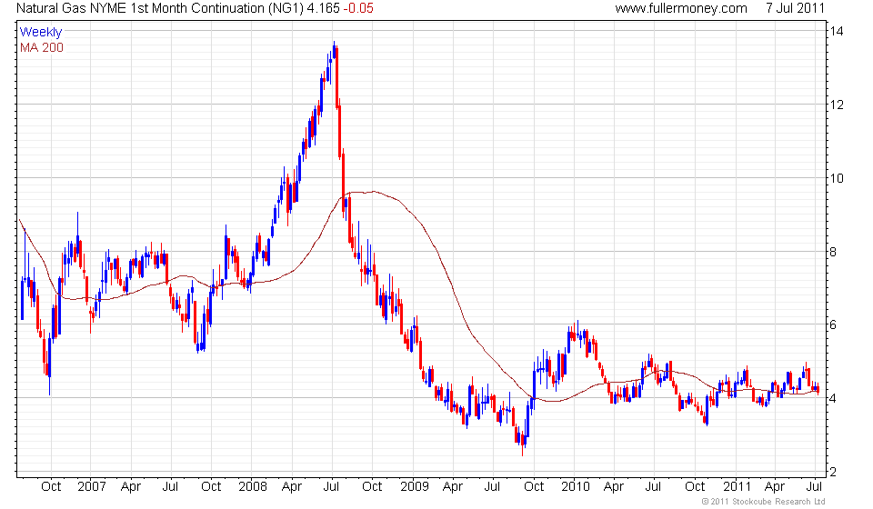Click the y-axis label 2
This screenshot has width=873, height=509.
pos(833,472)
